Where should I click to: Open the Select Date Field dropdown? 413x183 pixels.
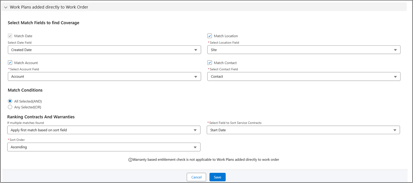pos(104,50)
